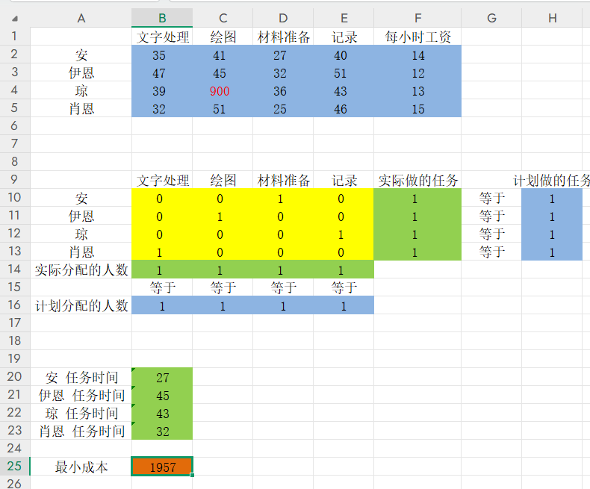Viewport: 590px width, 489px height.
Task: Click the 计划分配的人数 label
Action: click(x=81, y=305)
